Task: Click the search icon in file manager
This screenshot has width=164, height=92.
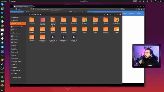Action: click(x=101, y=14)
